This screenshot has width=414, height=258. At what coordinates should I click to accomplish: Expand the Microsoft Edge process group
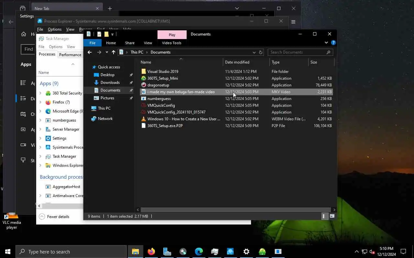click(x=40, y=111)
